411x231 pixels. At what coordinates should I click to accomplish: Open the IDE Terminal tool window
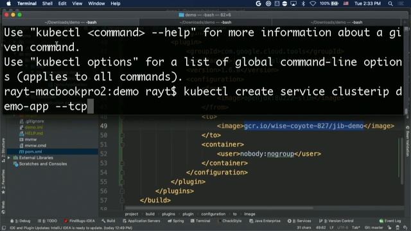pyautogui.click(x=200, y=221)
